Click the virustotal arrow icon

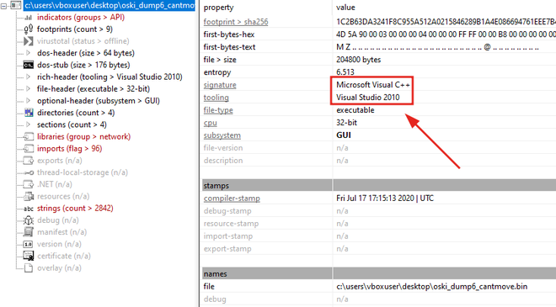tap(28, 41)
